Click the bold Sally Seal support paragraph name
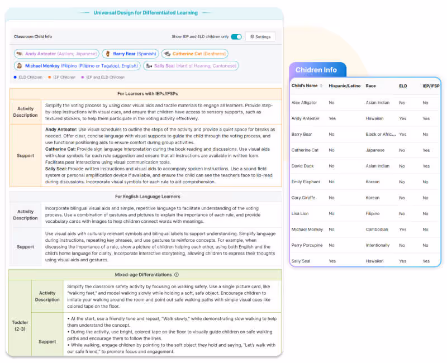 click(x=56, y=169)
